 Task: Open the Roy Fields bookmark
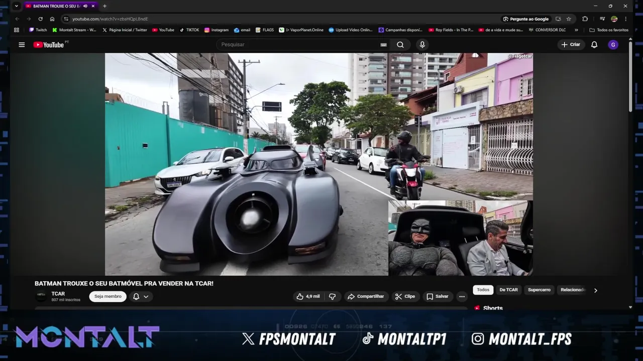click(451, 30)
